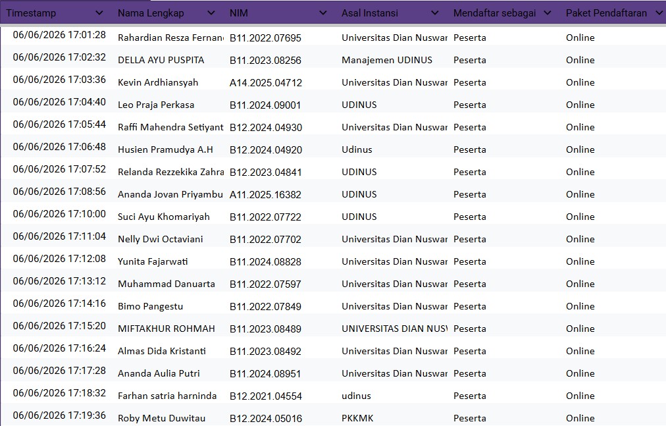Open the Asal Instansi filter dropdown
The image size is (666, 426).
[x=435, y=13]
